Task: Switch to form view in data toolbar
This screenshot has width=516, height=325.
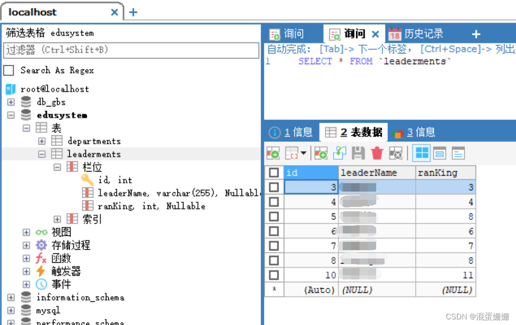Action: (439, 153)
